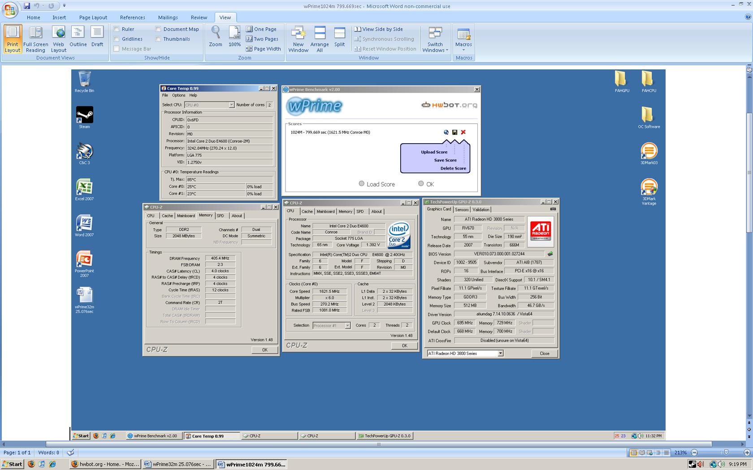Toggle the Ruler checkbox
This screenshot has height=470, width=753.
117,29
